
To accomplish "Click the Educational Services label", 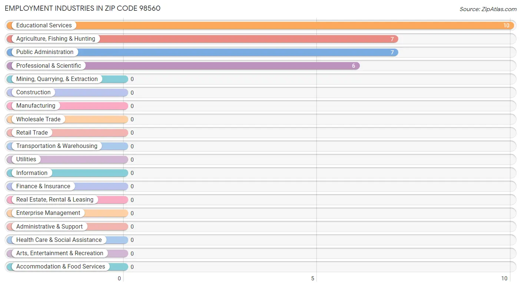I will pos(44,26).
